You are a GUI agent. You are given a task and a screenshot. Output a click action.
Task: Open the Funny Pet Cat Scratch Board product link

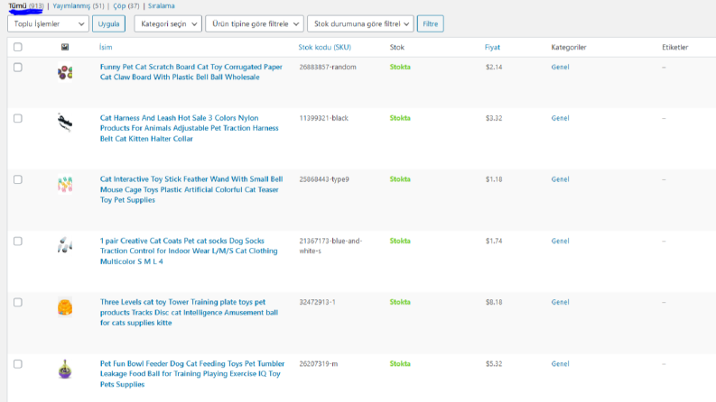[x=191, y=72]
